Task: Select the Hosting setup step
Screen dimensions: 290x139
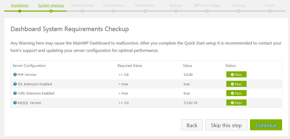Action: click(x=82, y=6)
